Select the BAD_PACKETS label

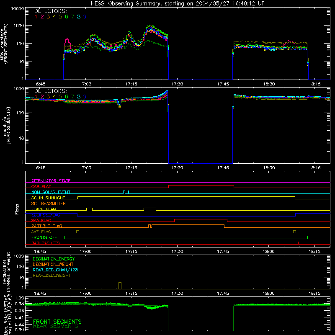coord(46,243)
